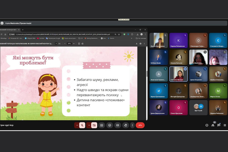Select Альбертина Зінен... participant tile
Viewport: 228px width, 152px height.
coord(198,91)
